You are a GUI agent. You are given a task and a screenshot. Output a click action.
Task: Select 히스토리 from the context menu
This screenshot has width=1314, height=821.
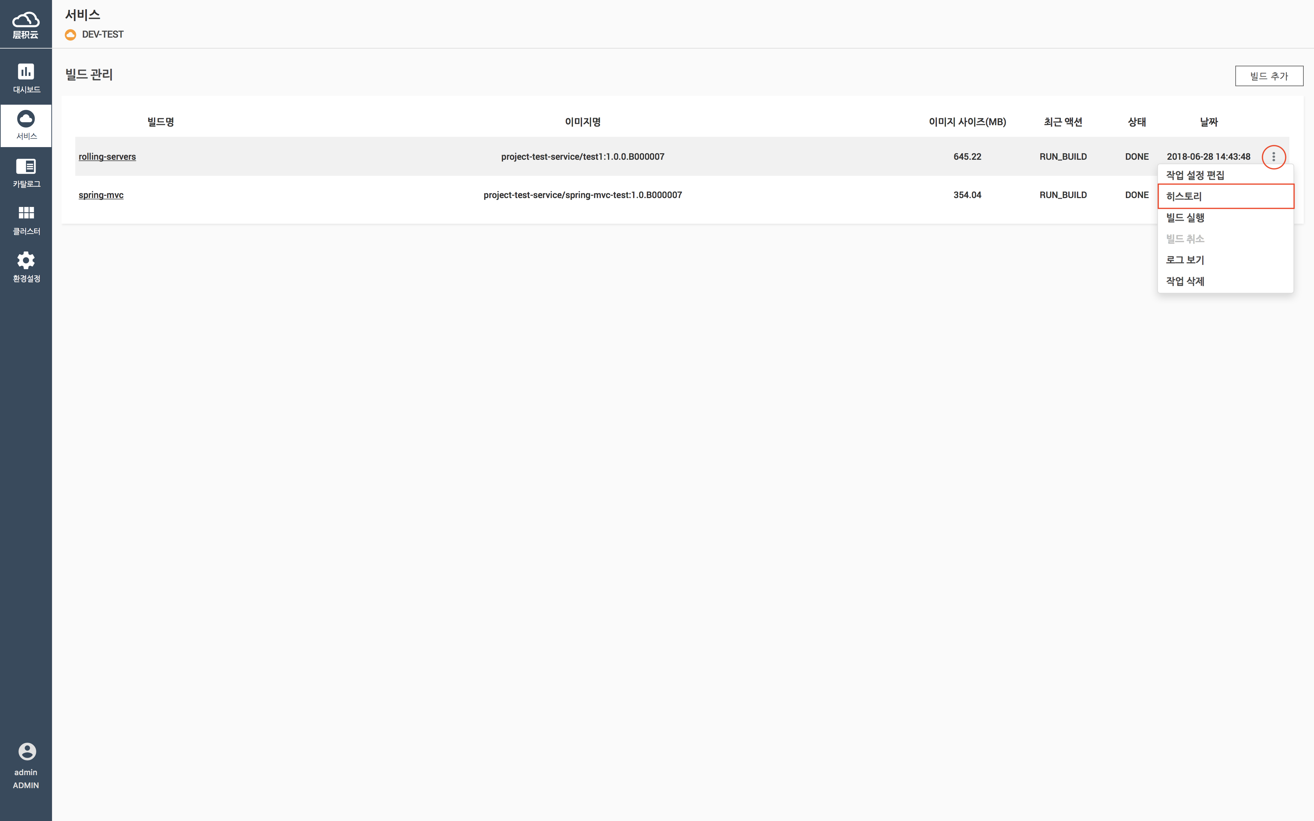click(1184, 197)
